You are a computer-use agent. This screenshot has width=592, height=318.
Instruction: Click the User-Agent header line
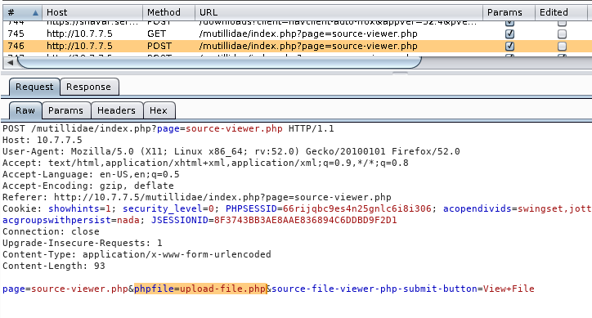(231, 151)
